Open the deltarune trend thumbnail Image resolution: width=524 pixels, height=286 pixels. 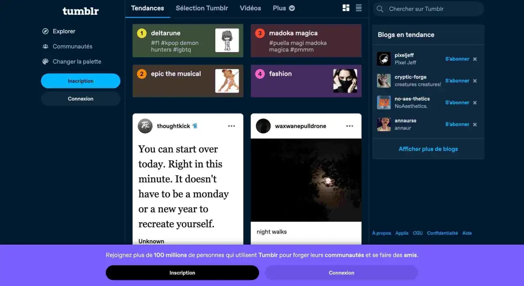pyautogui.click(x=227, y=40)
